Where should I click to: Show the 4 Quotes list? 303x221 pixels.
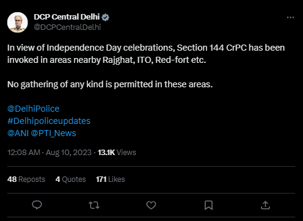pos(71,179)
